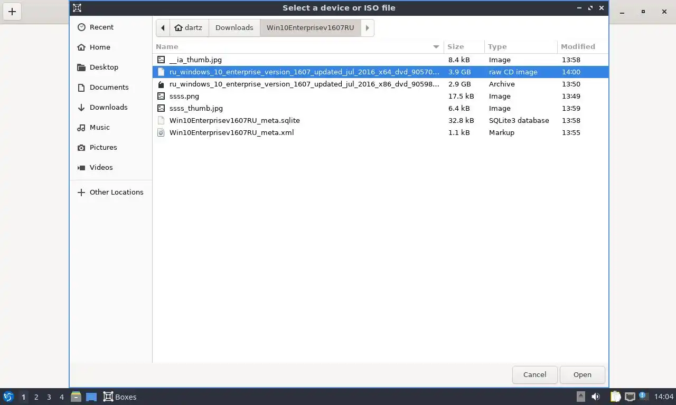Viewport: 676px width, 405px height.
Task: Open the update notification tray icon
Action: tap(643, 396)
